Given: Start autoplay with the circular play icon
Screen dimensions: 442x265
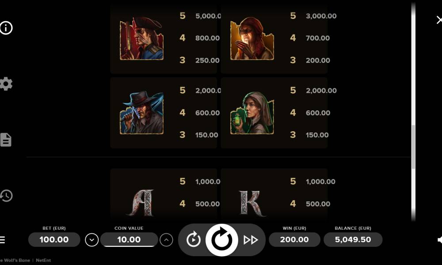Looking at the screenshot, I should (x=194, y=240).
